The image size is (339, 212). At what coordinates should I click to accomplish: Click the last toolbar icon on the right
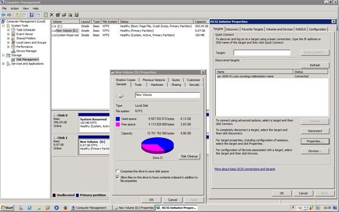pos(76,15)
